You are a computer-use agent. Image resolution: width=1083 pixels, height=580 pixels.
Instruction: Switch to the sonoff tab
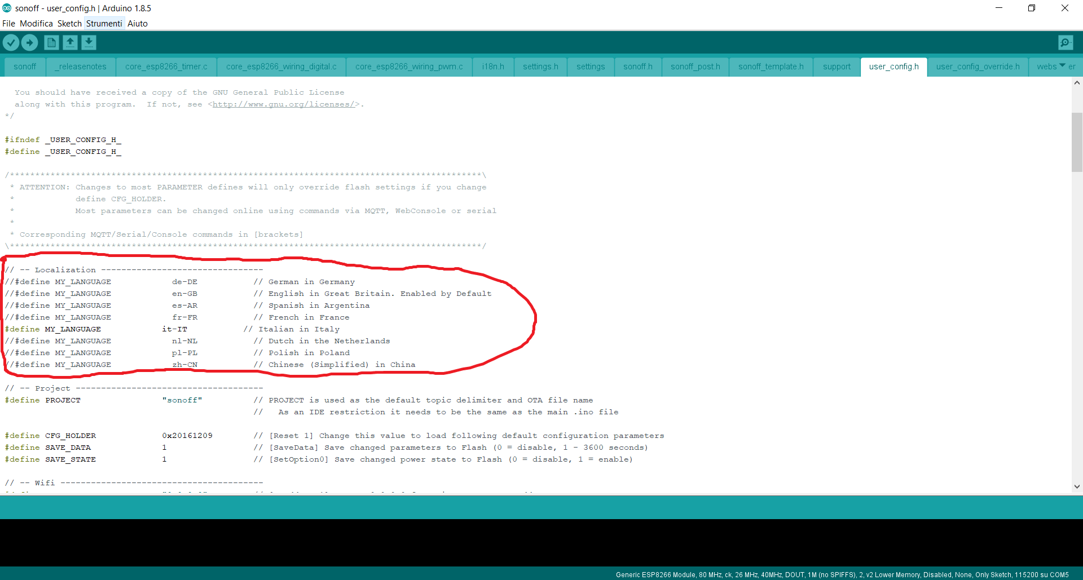[x=25, y=67]
